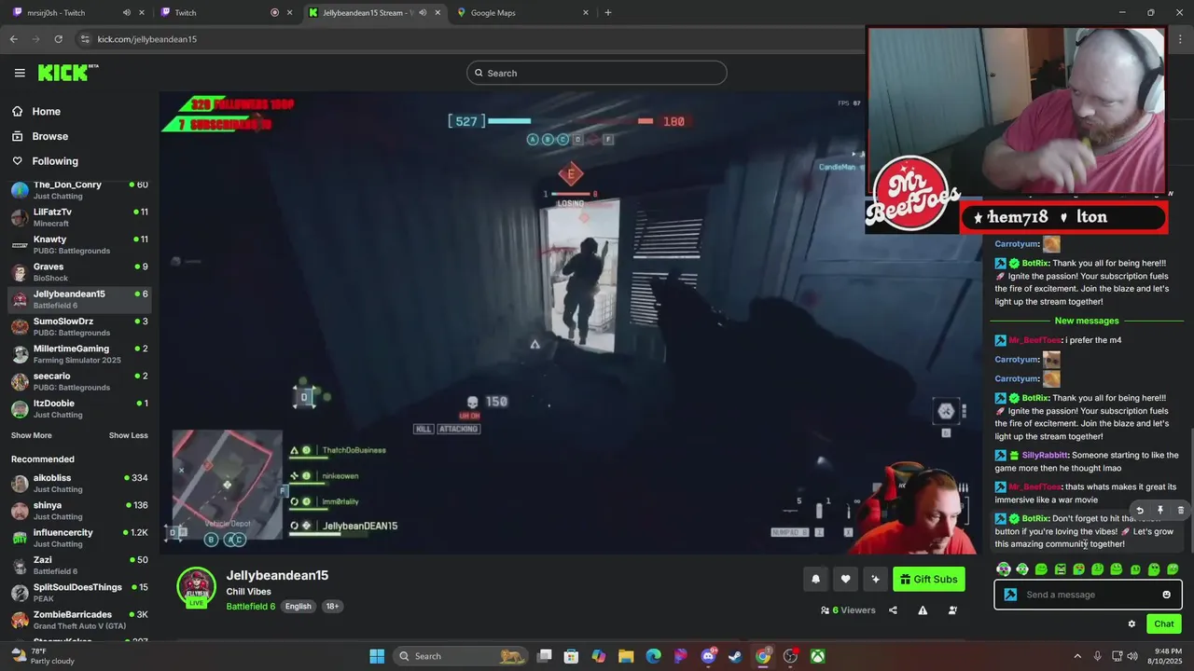The width and height of the screenshot is (1194, 671).
Task: Focus the Send a message field
Action: coord(1088,595)
